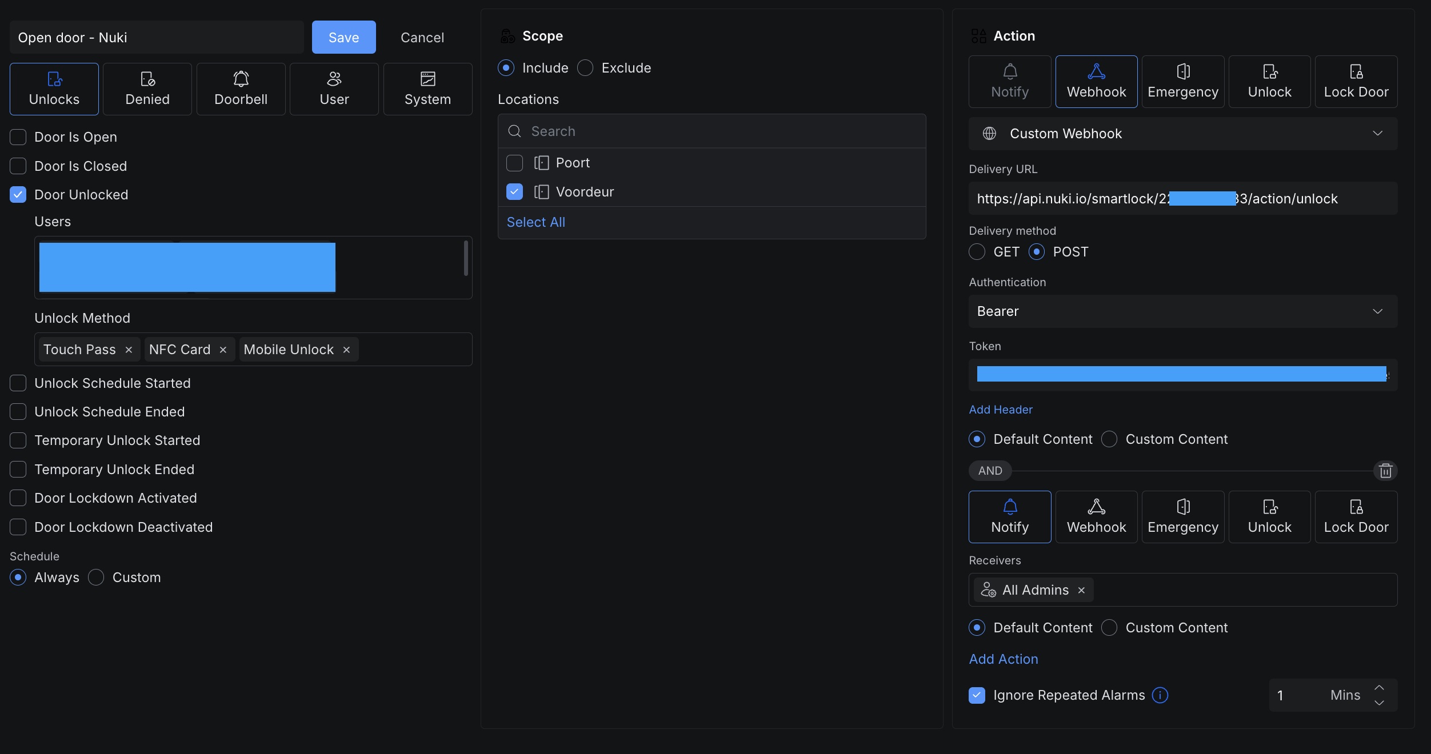1431x754 pixels.
Task: Click the Locations search field
Action: tap(711, 131)
